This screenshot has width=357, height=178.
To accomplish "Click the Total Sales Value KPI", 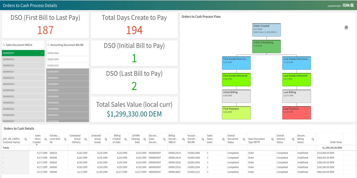I will [134, 109].
